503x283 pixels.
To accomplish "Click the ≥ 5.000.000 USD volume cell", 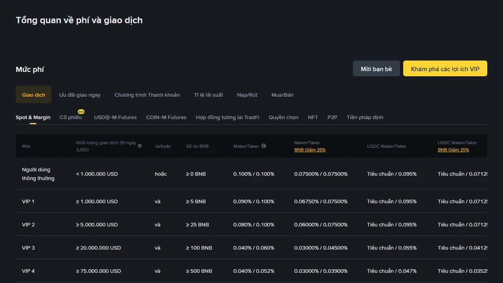I will tap(97, 225).
